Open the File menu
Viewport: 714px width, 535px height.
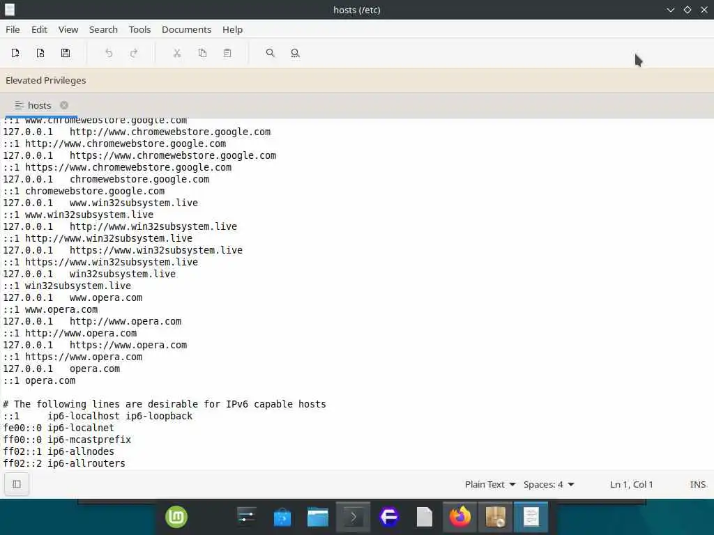point(13,29)
